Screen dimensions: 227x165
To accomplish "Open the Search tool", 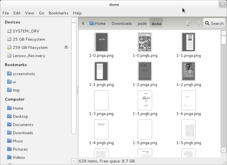I will pos(214,23).
